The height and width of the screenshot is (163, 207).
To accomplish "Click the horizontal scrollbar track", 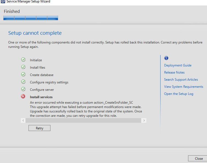I will [x=83, y=121].
